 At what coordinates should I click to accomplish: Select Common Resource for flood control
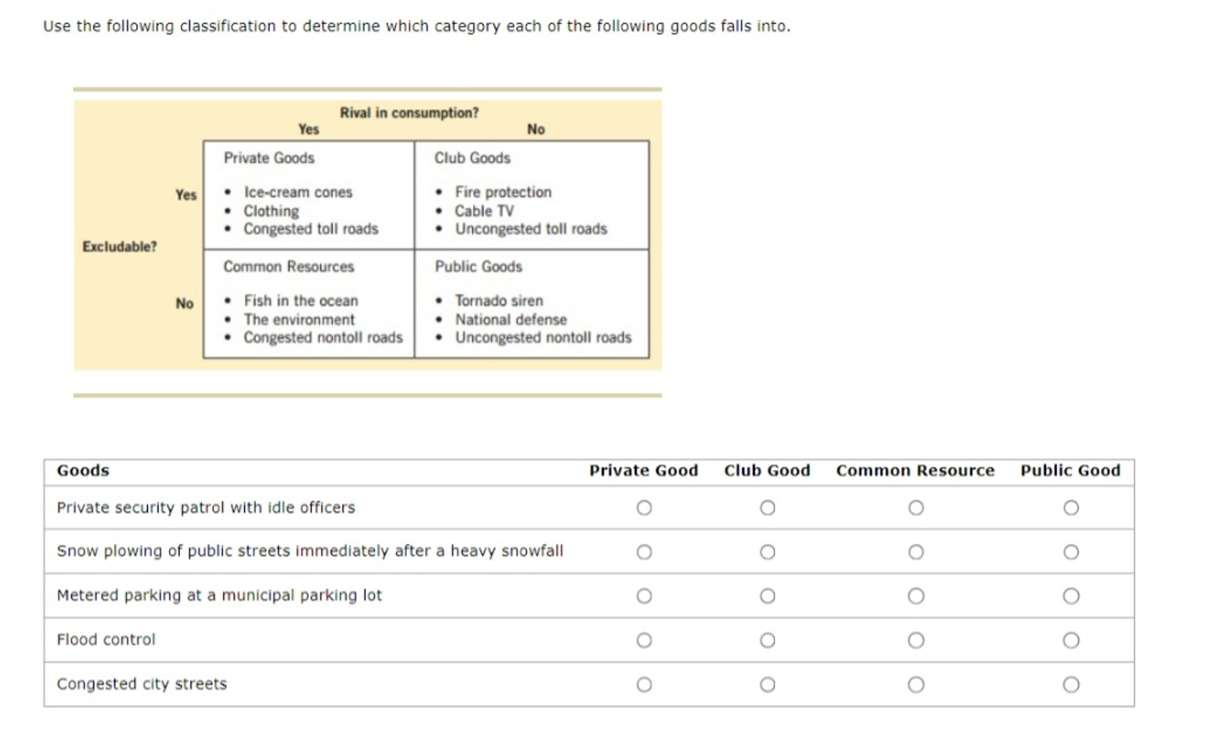[916, 640]
